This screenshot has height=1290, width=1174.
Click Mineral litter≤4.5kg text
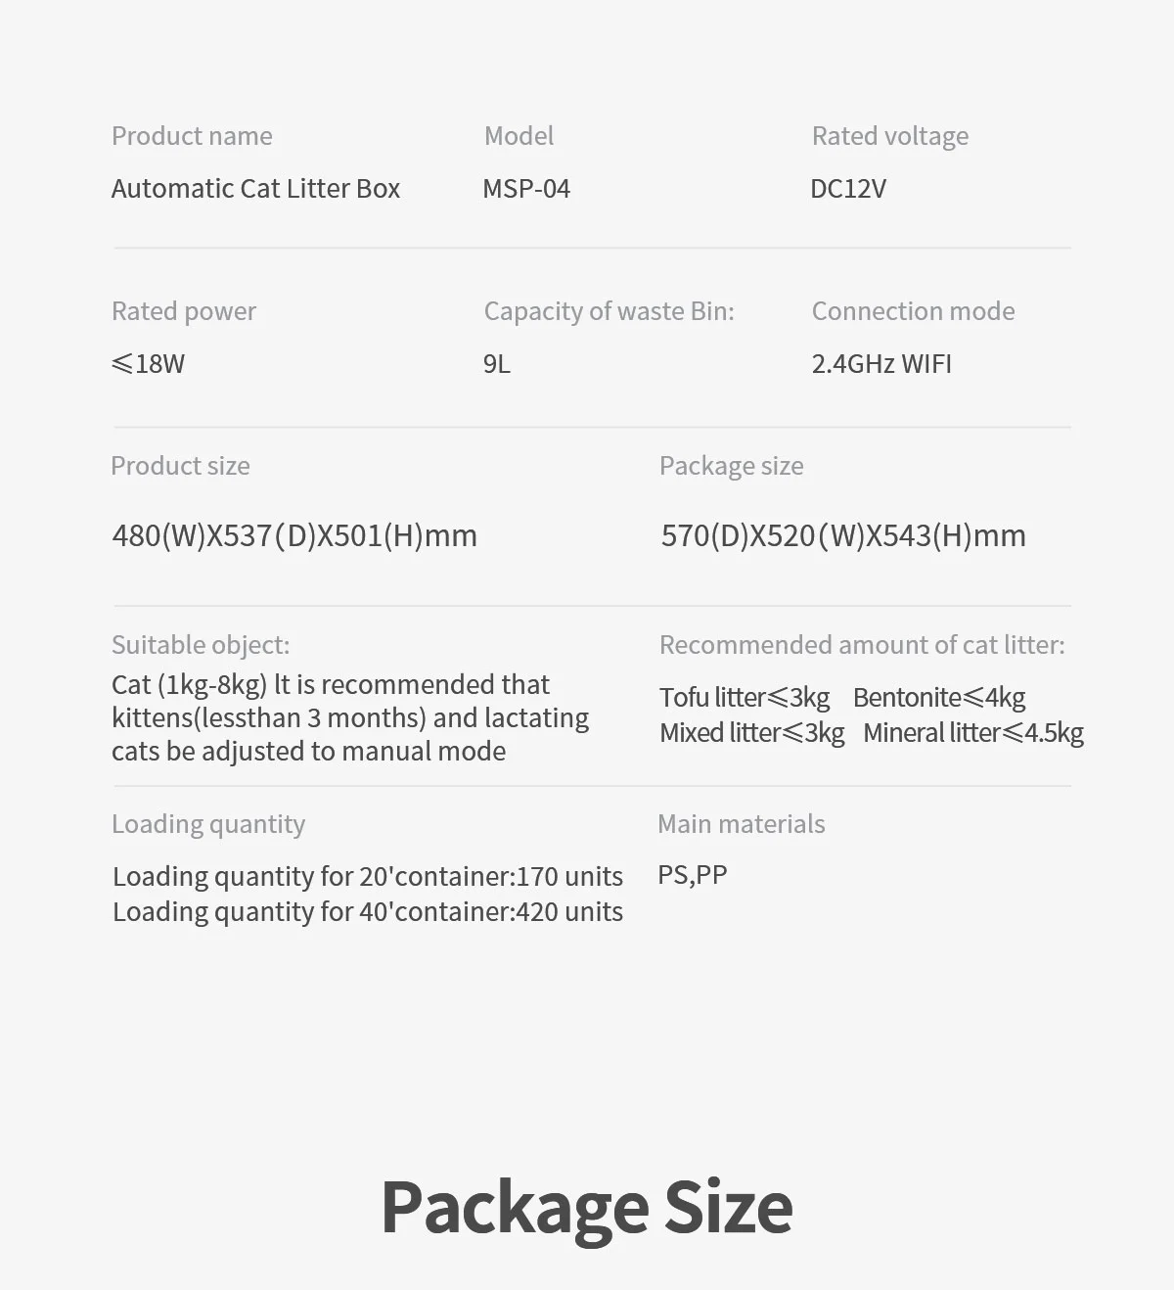[973, 732]
